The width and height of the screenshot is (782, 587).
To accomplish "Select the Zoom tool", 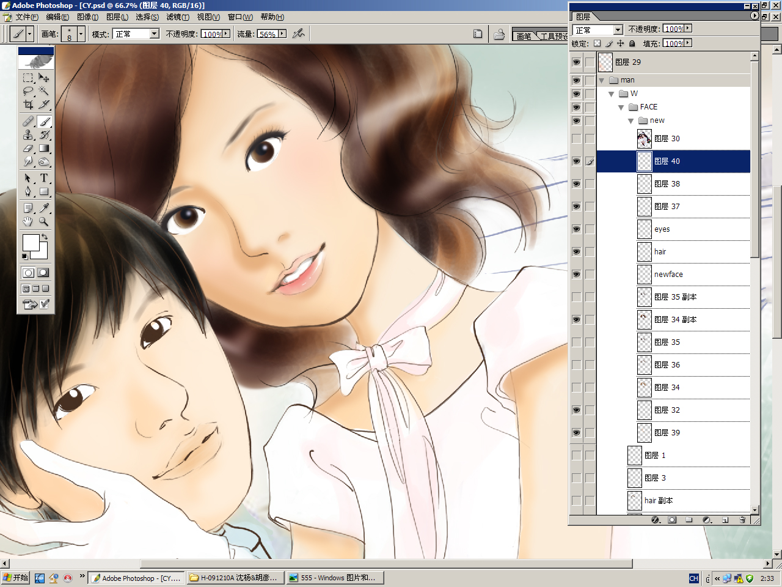I will [x=44, y=221].
